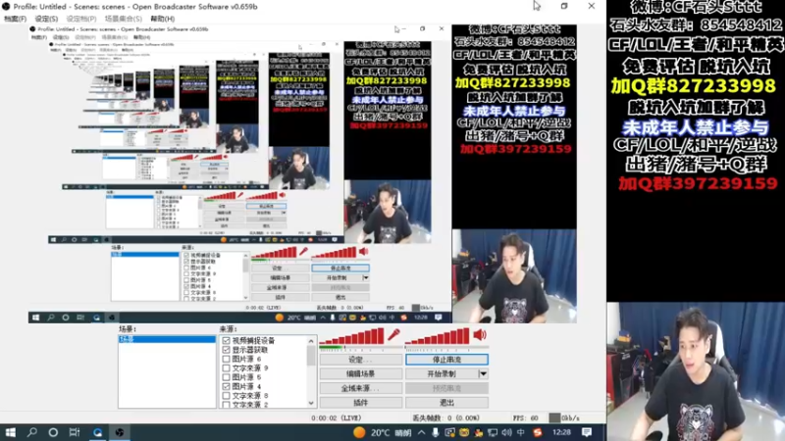Switch to the blue browser taskbar icon
The height and width of the screenshot is (441, 785).
97,432
